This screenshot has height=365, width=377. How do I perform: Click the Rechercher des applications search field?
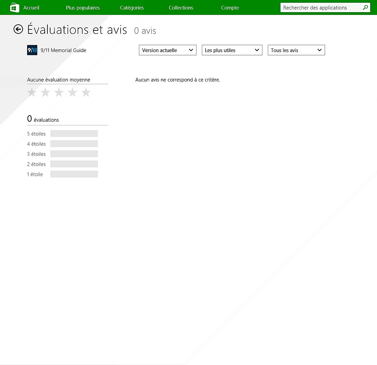[x=320, y=7]
